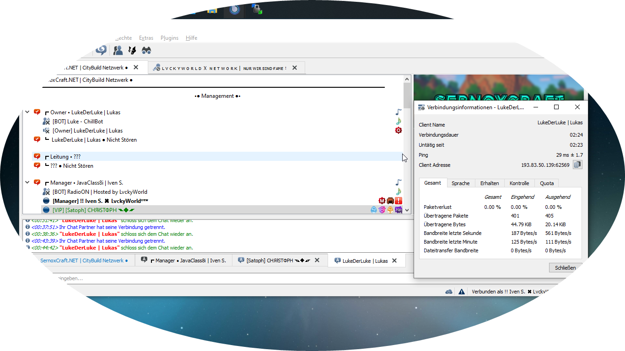This screenshot has width=625, height=351.
Task: Click the binoculars search toolbar icon
Action: tap(146, 50)
